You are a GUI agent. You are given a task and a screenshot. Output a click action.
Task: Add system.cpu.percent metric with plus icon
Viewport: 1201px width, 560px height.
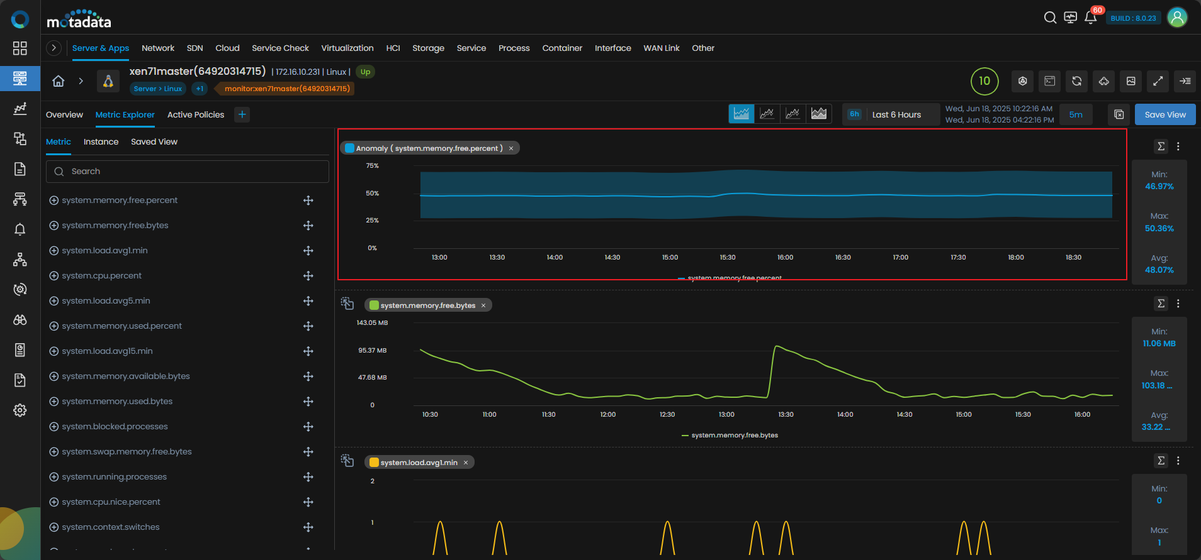coord(54,276)
